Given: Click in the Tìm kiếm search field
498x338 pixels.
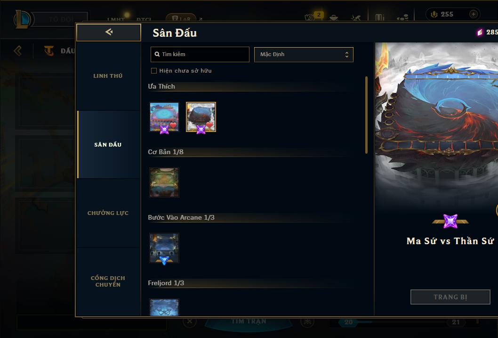Looking at the screenshot, I should pos(200,54).
